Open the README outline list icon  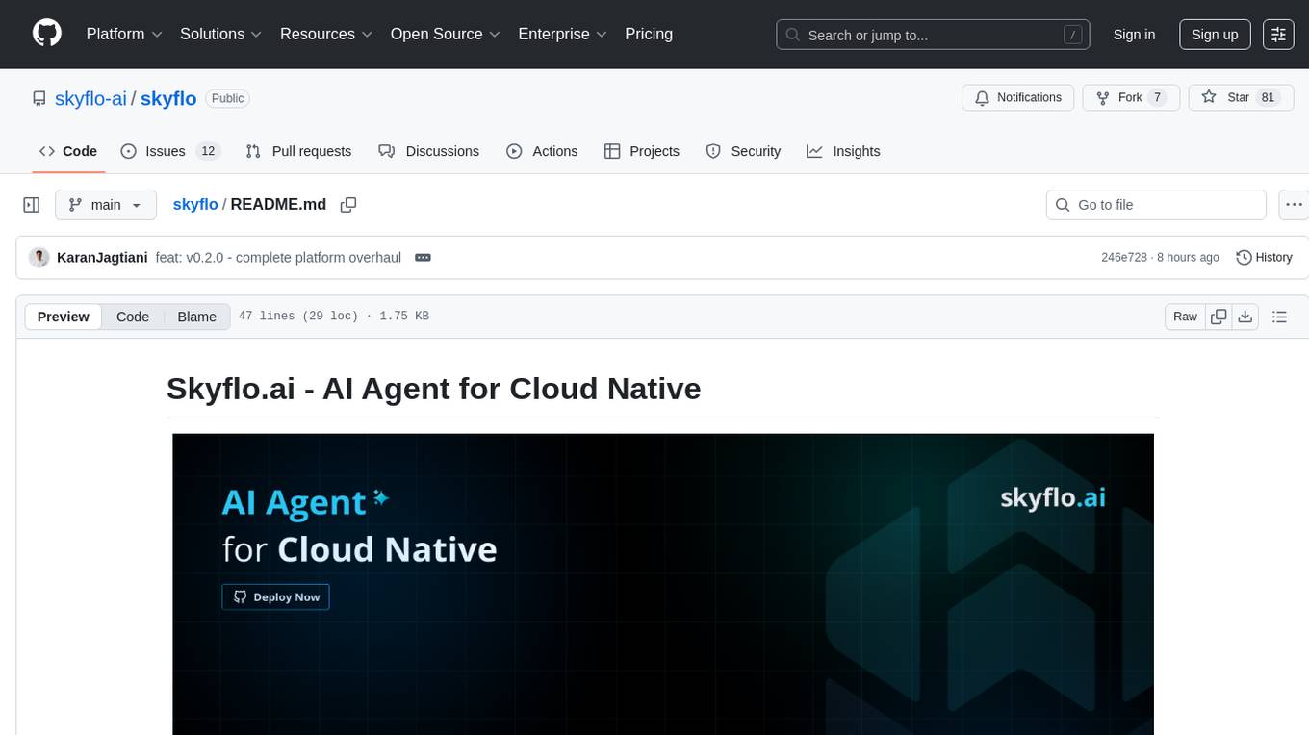1279,317
